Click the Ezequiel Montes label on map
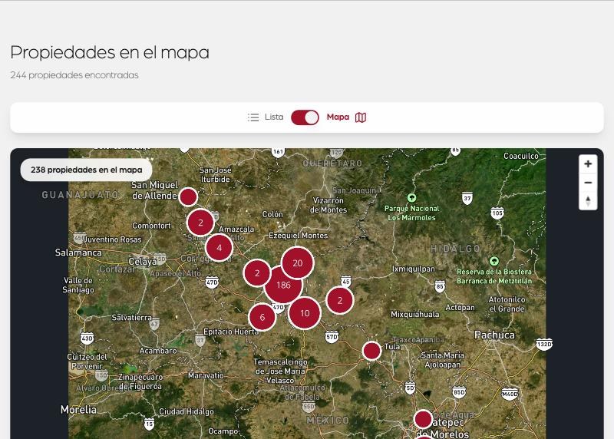The height and width of the screenshot is (439, 614). tap(298, 236)
